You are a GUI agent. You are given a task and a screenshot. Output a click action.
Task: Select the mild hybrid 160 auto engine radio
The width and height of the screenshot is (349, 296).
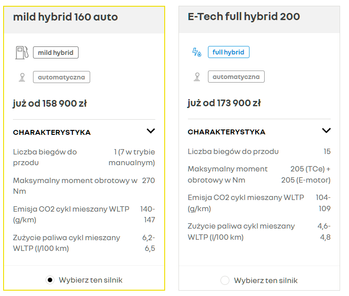[x=50, y=280]
